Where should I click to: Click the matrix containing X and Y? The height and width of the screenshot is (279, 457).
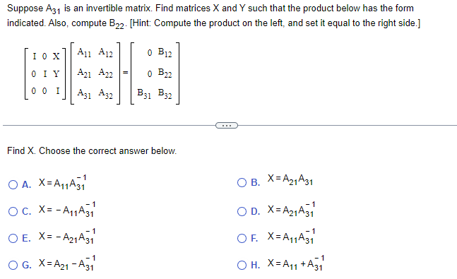pos(45,73)
